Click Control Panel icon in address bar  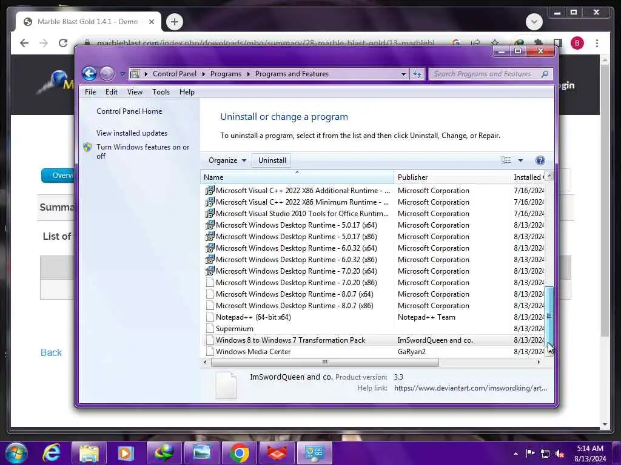(x=135, y=74)
